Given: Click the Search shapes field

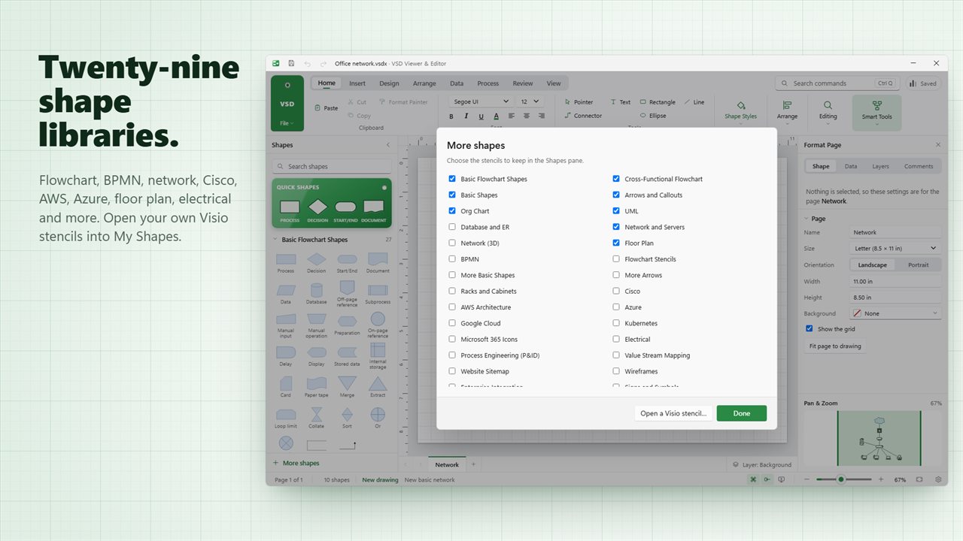Looking at the screenshot, I should 332,167.
